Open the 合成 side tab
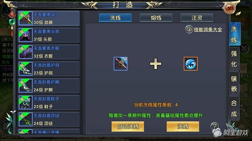Viewport: 252px width, 141px height. coord(234,109)
